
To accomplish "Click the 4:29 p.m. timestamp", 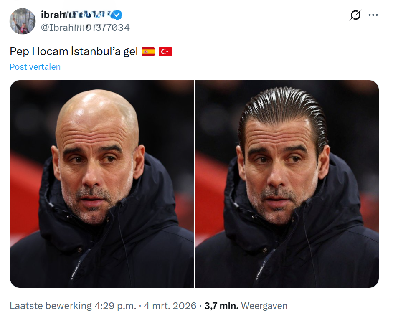I will point(115,306).
